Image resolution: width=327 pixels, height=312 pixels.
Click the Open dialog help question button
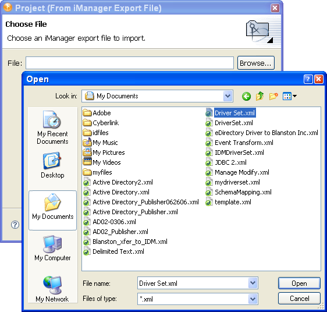click(308, 79)
